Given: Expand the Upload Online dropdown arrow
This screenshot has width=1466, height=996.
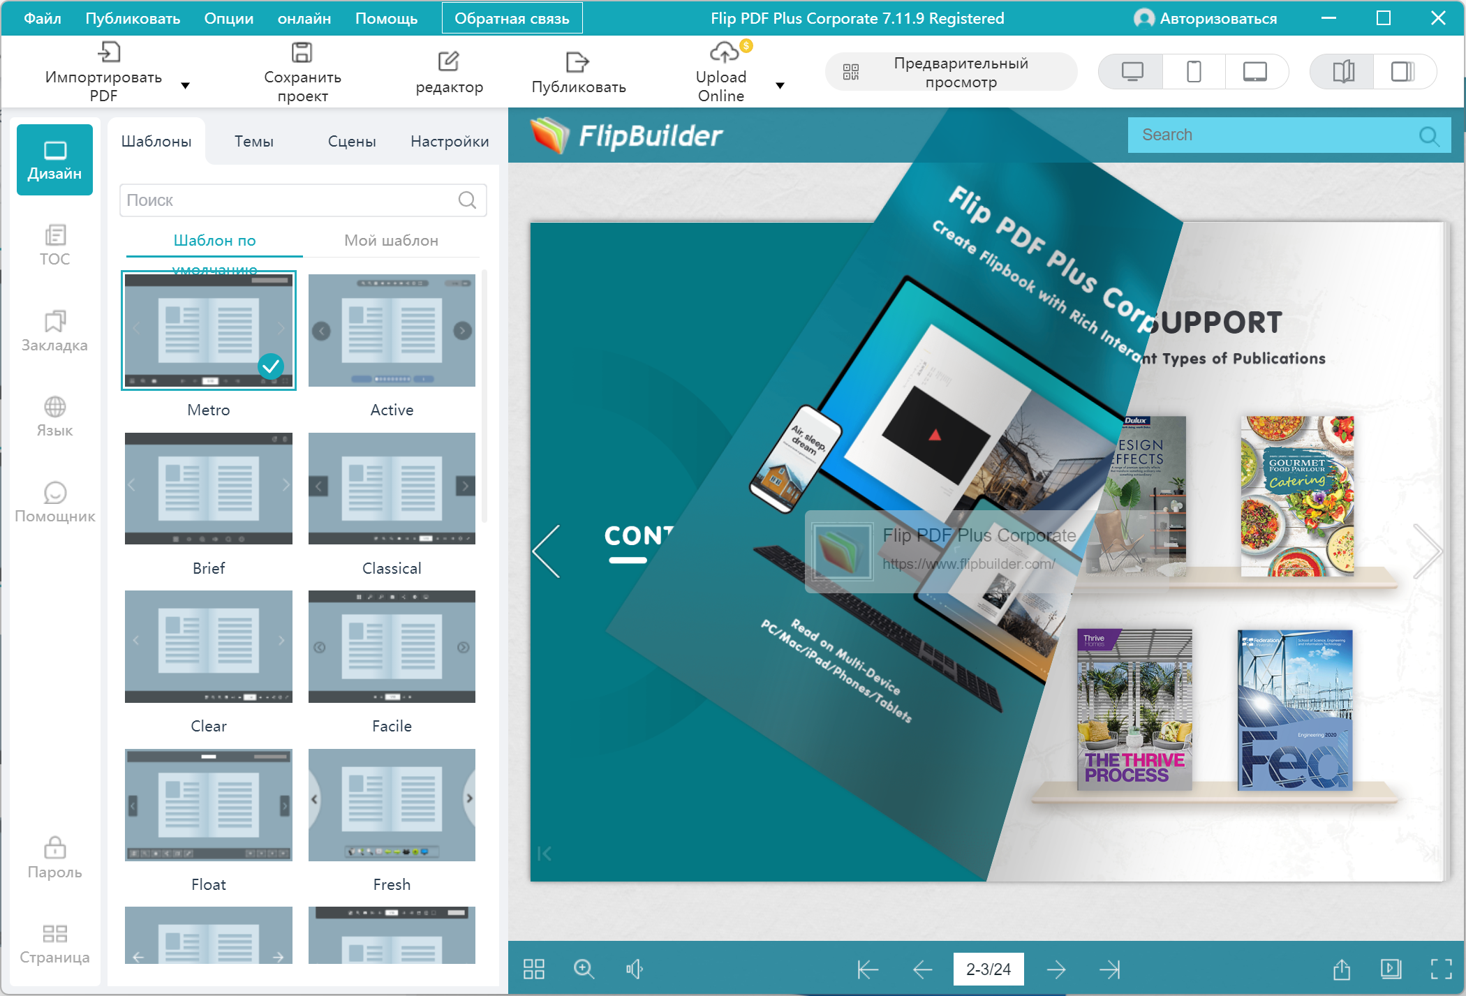Looking at the screenshot, I should point(780,86).
